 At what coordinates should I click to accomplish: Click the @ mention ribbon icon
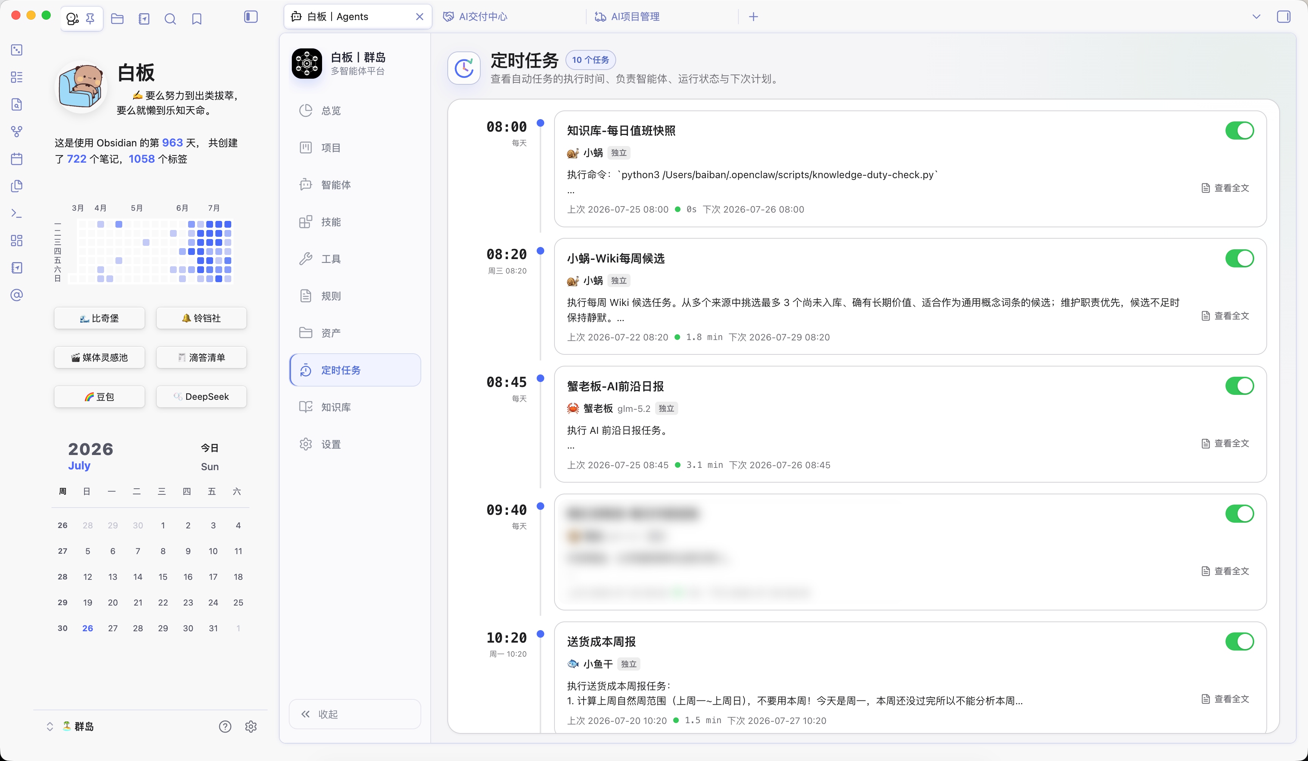click(17, 295)
